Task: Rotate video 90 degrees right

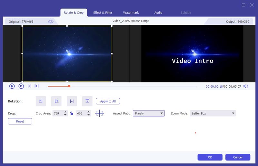Action: [x=56, y=101]
